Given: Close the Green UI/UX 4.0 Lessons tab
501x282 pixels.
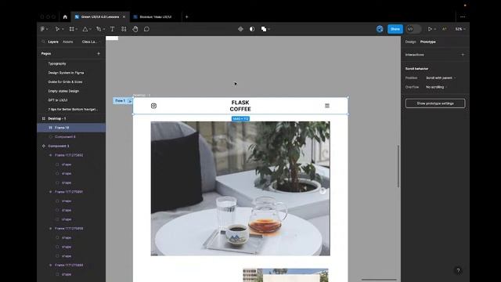Looking at the screenshot, I should click(x=124, y=17).
